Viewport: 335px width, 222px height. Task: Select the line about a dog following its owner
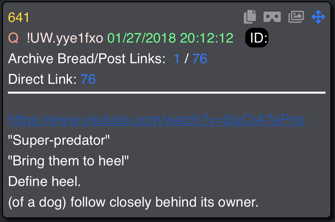133,202
